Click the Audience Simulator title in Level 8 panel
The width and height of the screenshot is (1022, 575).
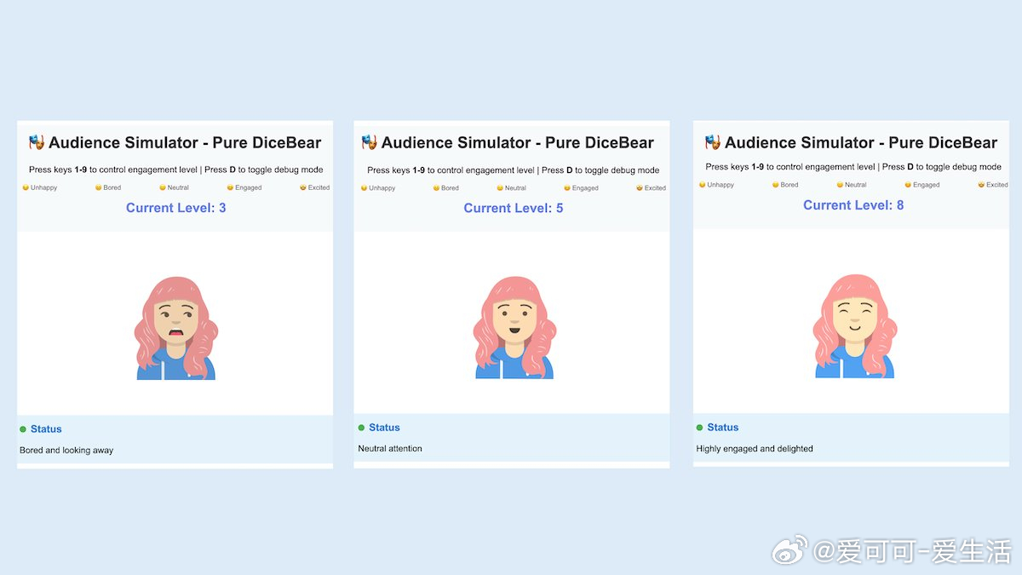(x=861, y=142)
